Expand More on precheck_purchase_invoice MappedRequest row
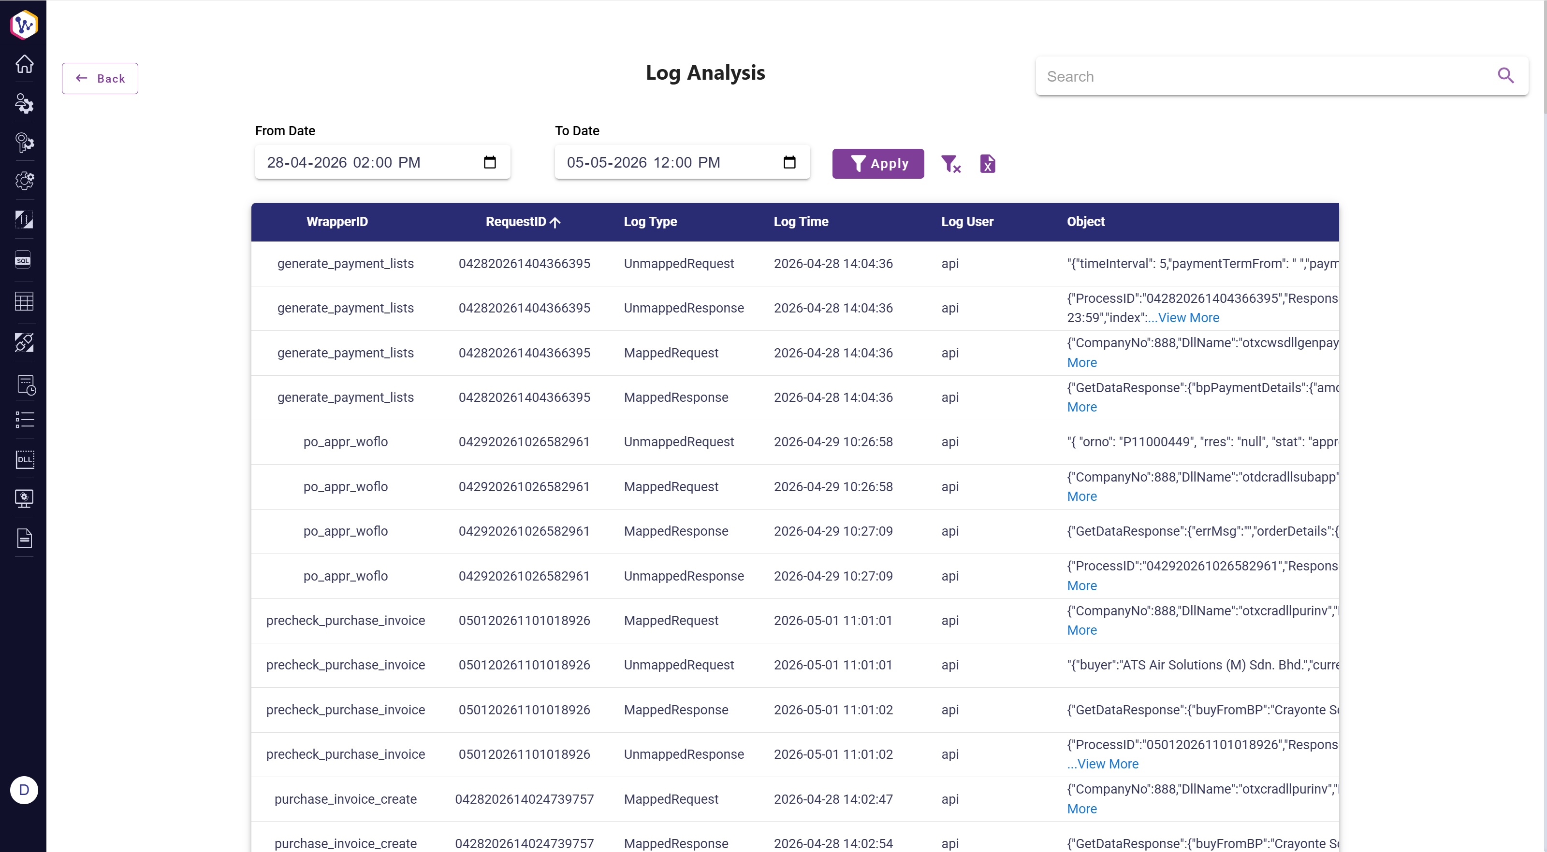The image size is (1547, 852). pyautogui.click(x=1081, y=630)
